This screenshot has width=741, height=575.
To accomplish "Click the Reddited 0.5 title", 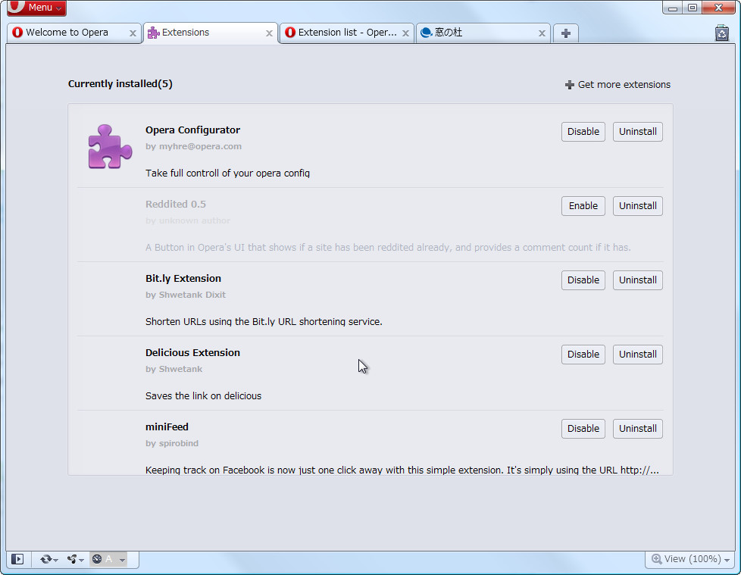I will [x=176, y=204].
